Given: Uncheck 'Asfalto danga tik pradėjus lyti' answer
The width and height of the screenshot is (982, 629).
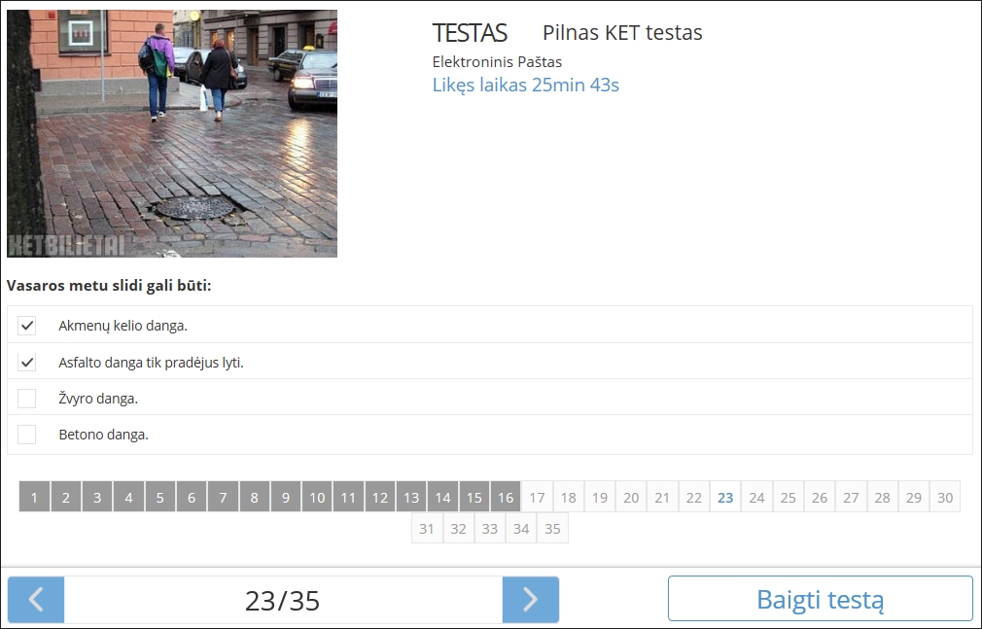Looking at the screenshot, I should coord(27,363).
